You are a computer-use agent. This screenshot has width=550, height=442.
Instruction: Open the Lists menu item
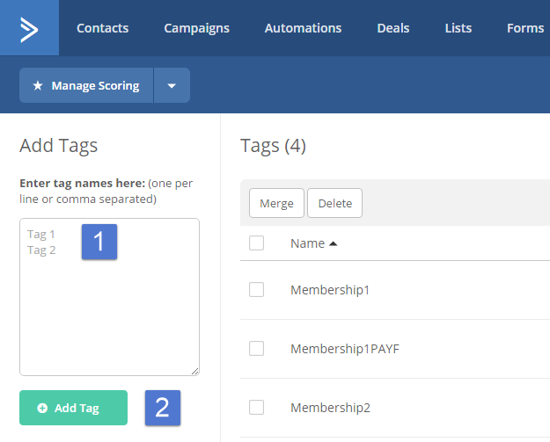click(x=458, y=28)
